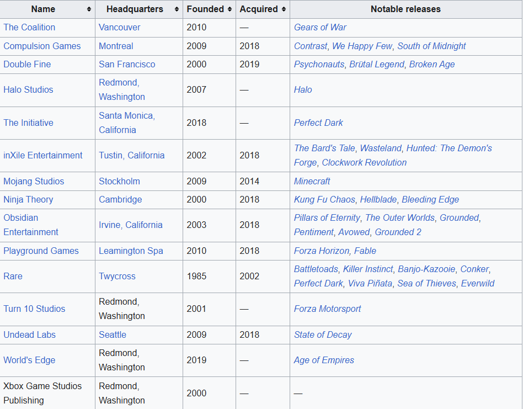The image size is (523, 409).
Task: Open the Pillars of Eternity link
Action: point(327,218)
